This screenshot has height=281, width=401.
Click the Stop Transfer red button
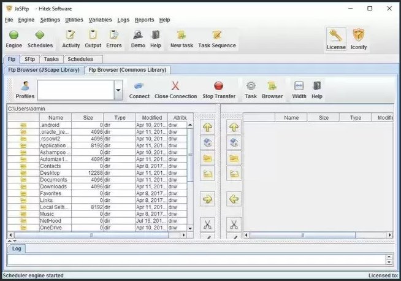point(219,86)
